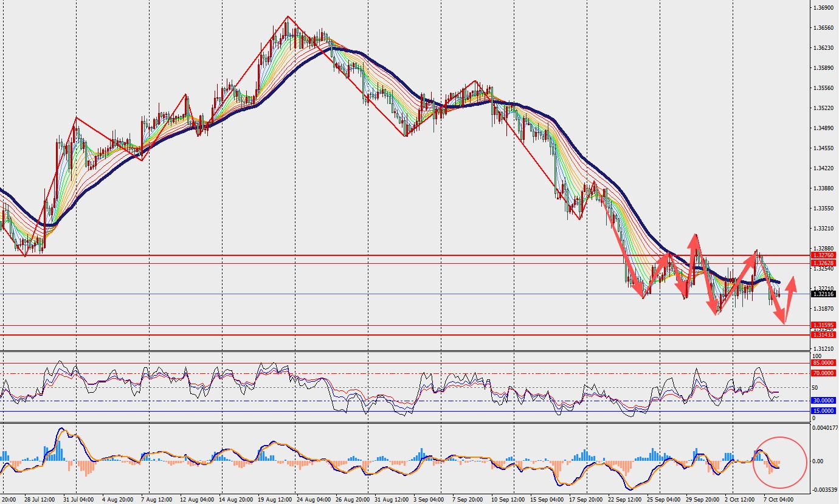Click the 1.35220 price axis label

pyautogui.click(x=823, y=108)
